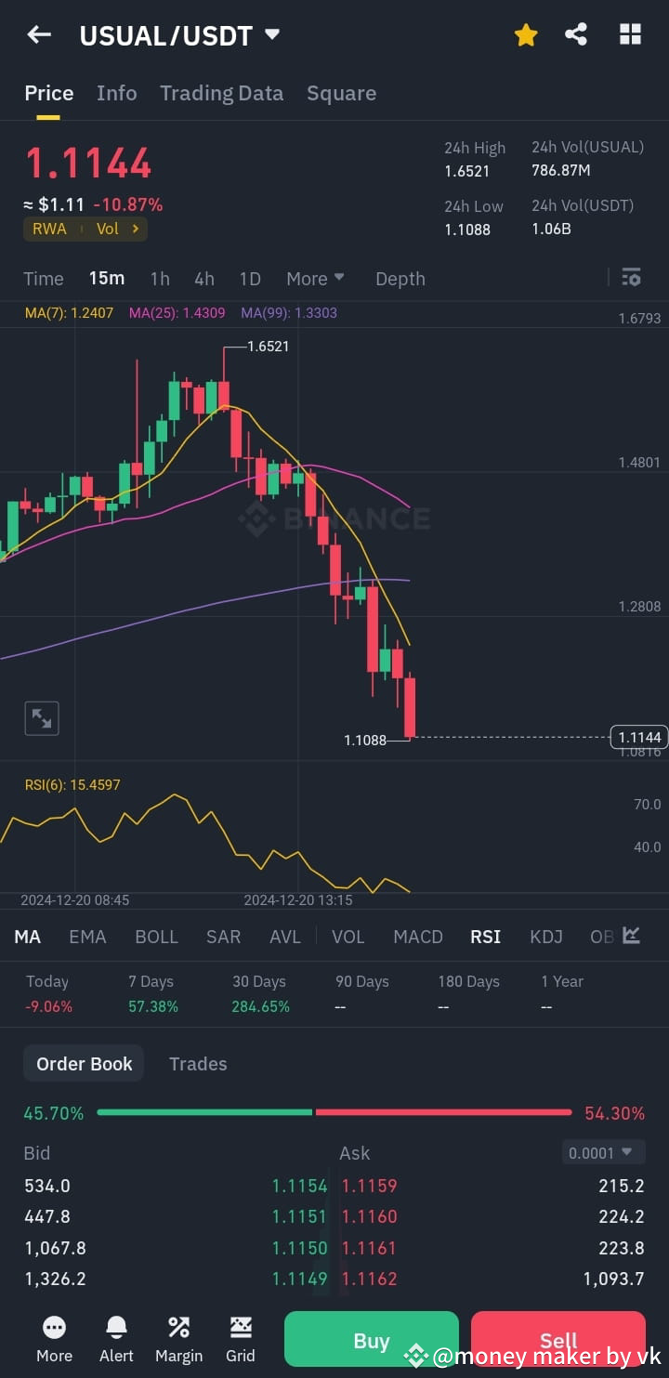Screen dimensions: 669x1378
Task: Open the grid layout icon
Action: [630, 35]
